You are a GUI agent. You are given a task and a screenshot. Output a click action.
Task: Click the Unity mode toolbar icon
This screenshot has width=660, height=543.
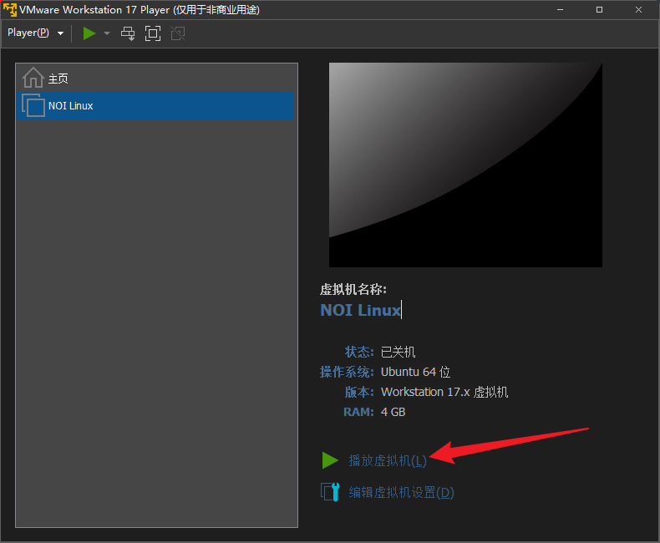177,33
